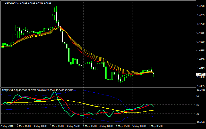206x129 pixels.
Task: Click the 1.4665 price scale value
Action: 201,33
